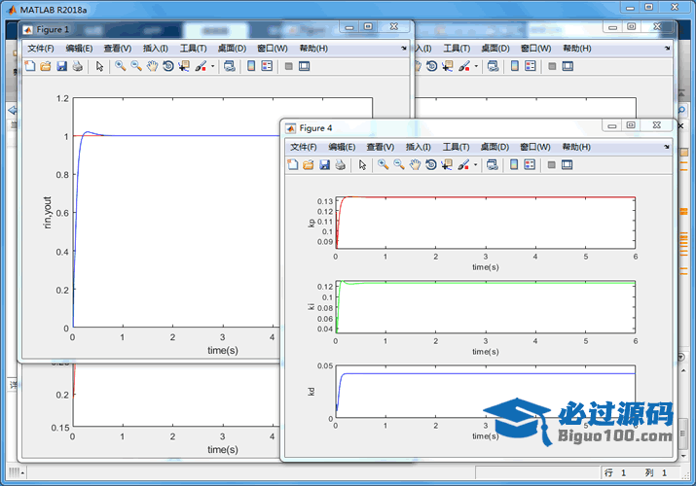696x486 pixels.
Task: Open 工具(T) menu in Figure 1
Action: coord(193,49)
